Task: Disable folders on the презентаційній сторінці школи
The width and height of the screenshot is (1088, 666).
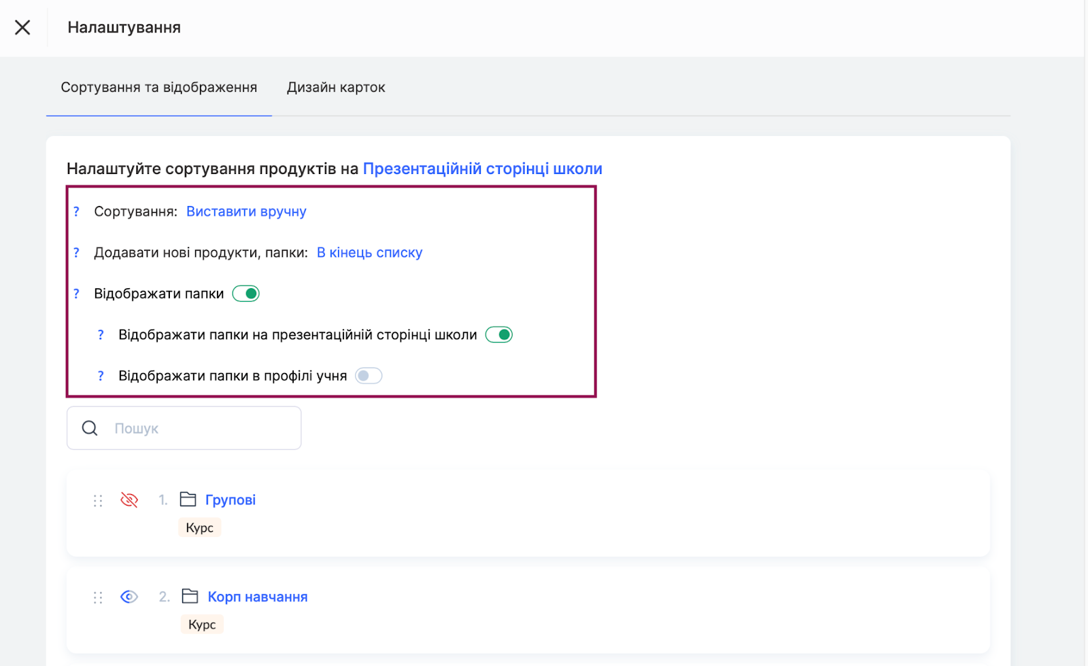Action: click(498, 335)
